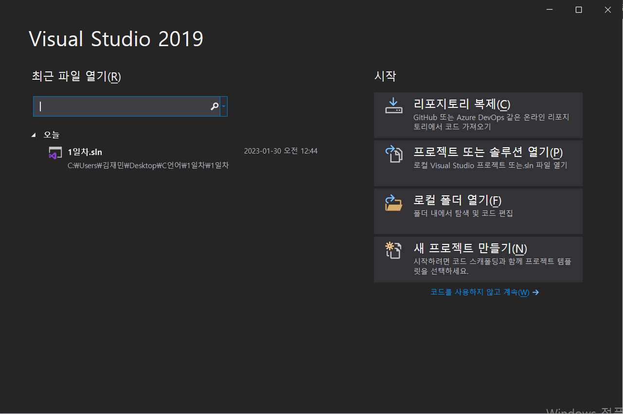Click the open project or solution icon
Screen dimensions: 623x414
coord(394,154)
